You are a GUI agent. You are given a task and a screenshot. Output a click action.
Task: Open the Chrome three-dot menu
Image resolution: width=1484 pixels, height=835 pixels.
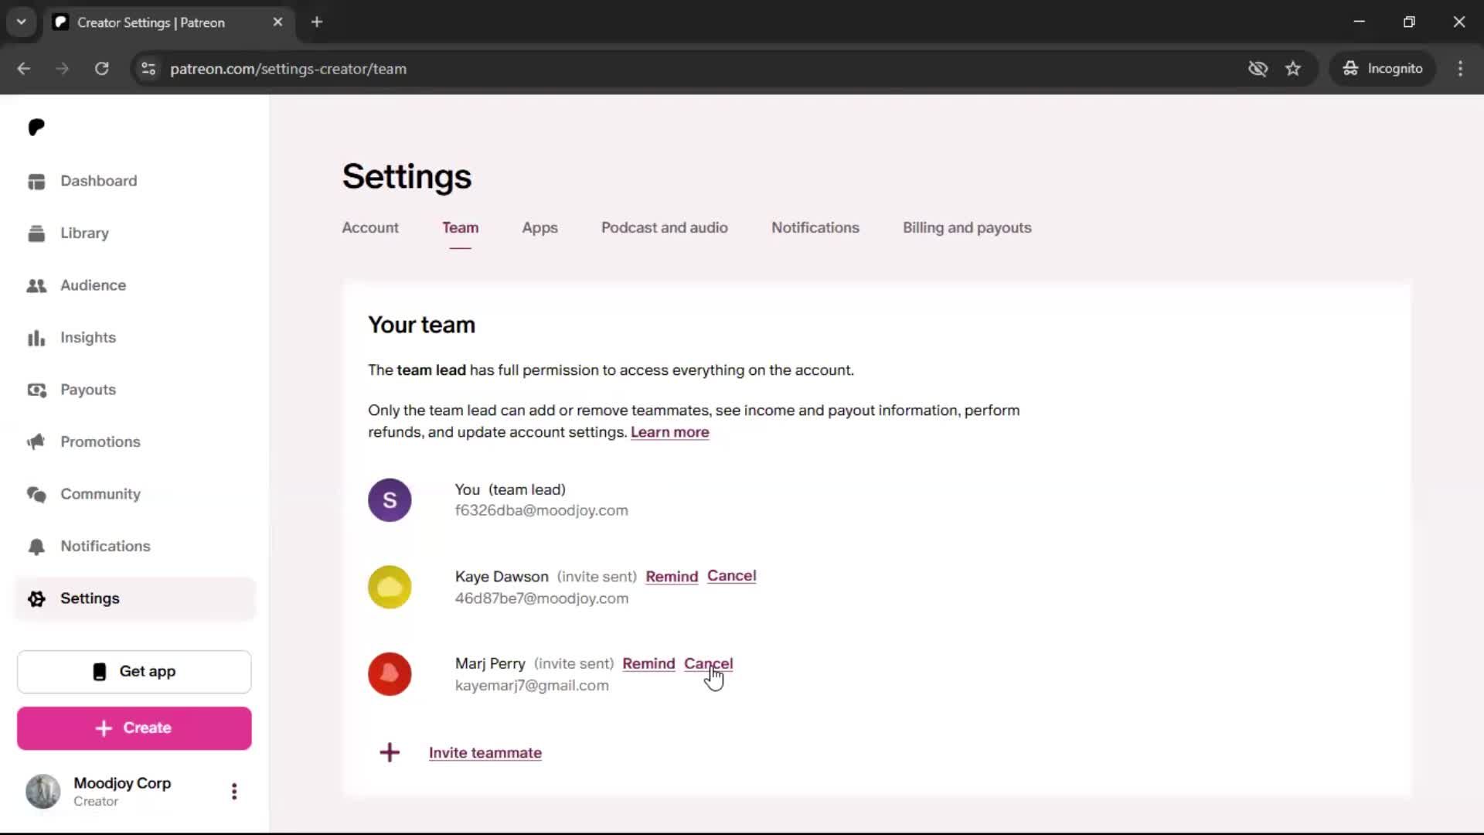pos(1460,69)
